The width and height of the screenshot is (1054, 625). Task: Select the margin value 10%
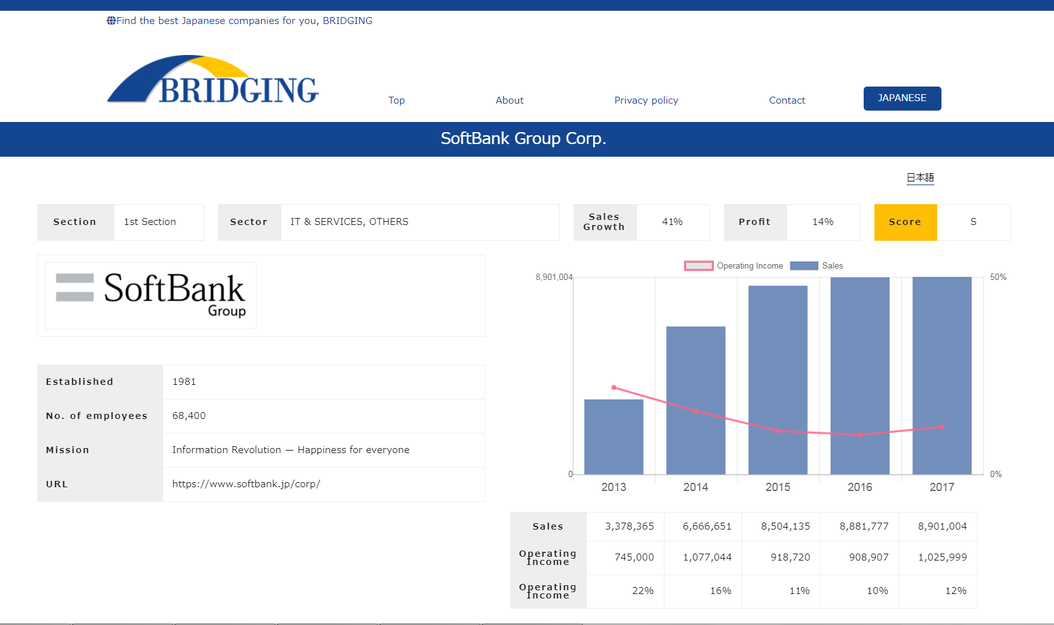[x=878, y=591]
